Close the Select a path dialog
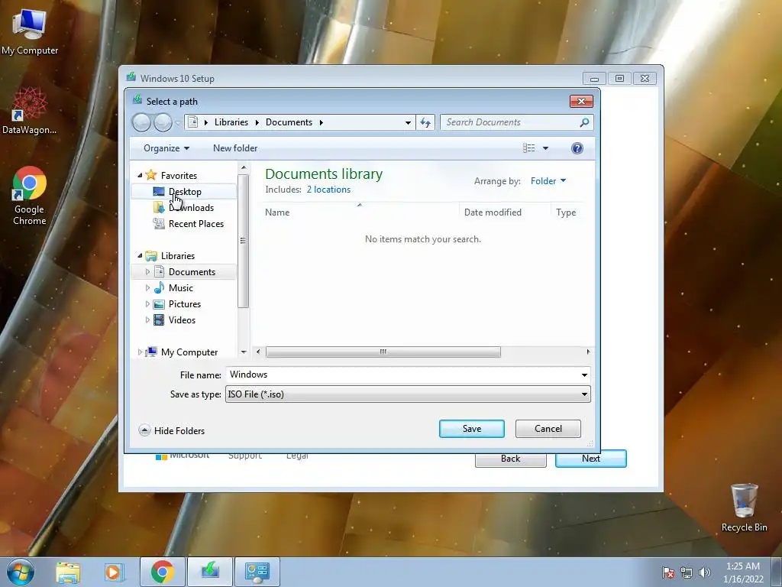 click(x=581, y=102)
